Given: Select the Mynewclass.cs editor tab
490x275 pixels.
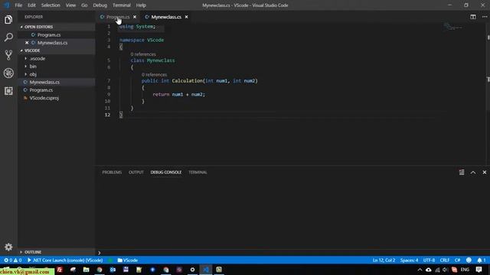Looking at the screenshot, I should (x=166, y=17).
